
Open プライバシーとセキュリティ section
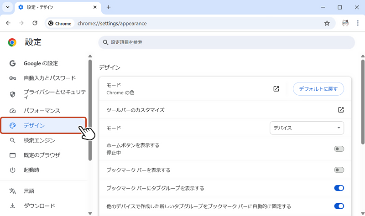43,94
